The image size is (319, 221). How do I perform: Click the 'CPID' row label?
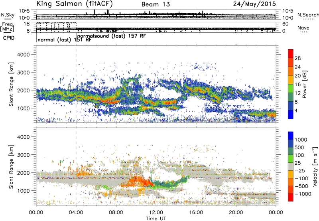pos(9,38)
